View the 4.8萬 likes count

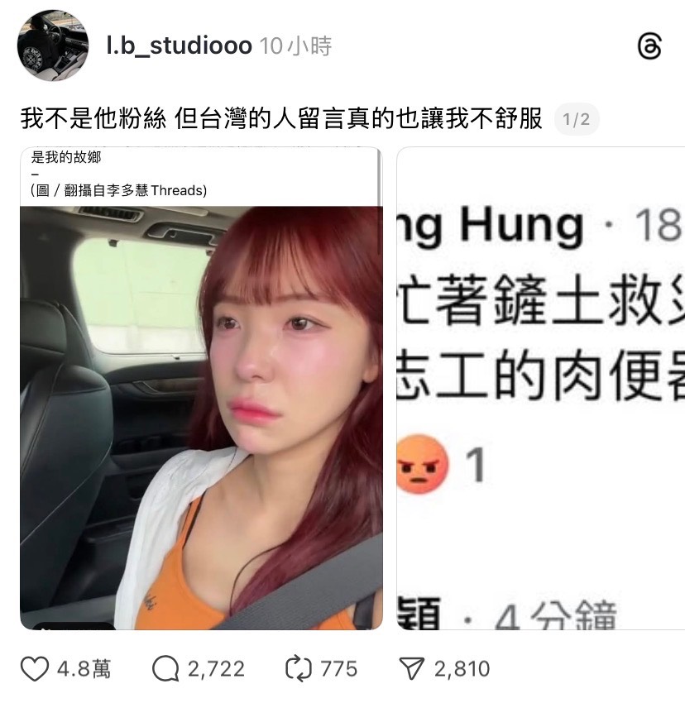click(x=84, y=669)
